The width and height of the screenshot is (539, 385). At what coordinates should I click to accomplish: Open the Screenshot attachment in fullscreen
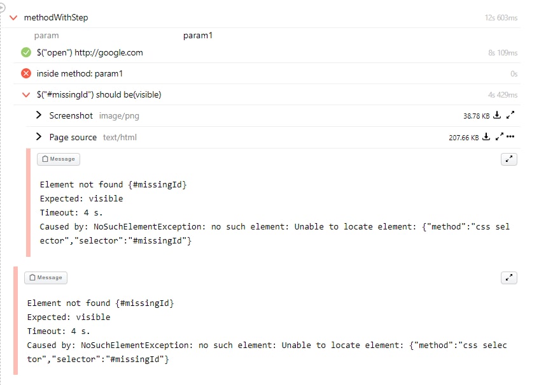pos(510,115)
